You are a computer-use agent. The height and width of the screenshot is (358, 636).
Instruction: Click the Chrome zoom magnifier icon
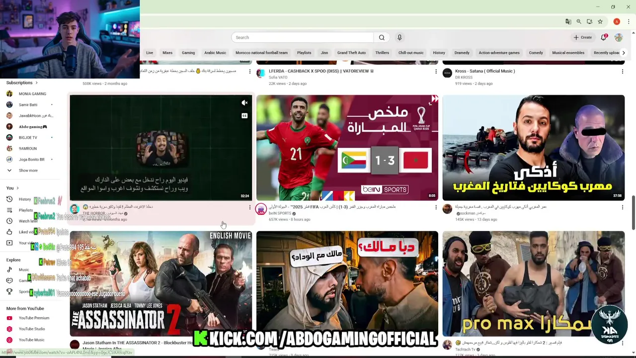tap(579, 22)
